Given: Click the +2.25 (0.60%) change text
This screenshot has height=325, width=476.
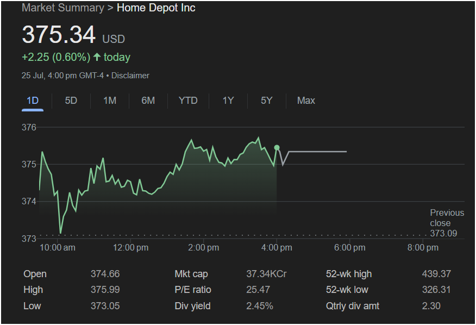Looking at the screenshot, I should click(x=56, y=57).
